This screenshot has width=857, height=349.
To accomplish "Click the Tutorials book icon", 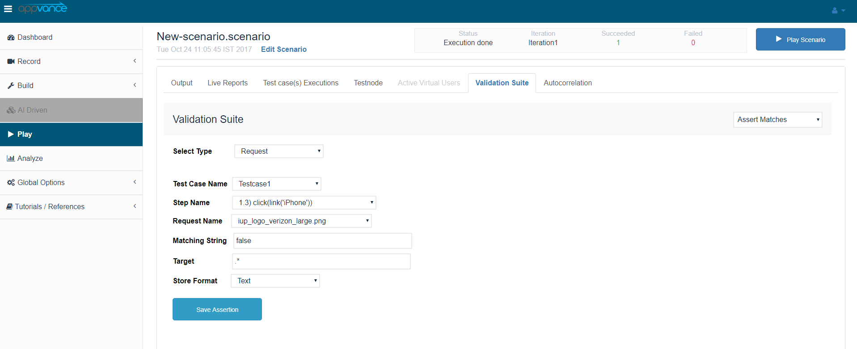I will 9,207.
